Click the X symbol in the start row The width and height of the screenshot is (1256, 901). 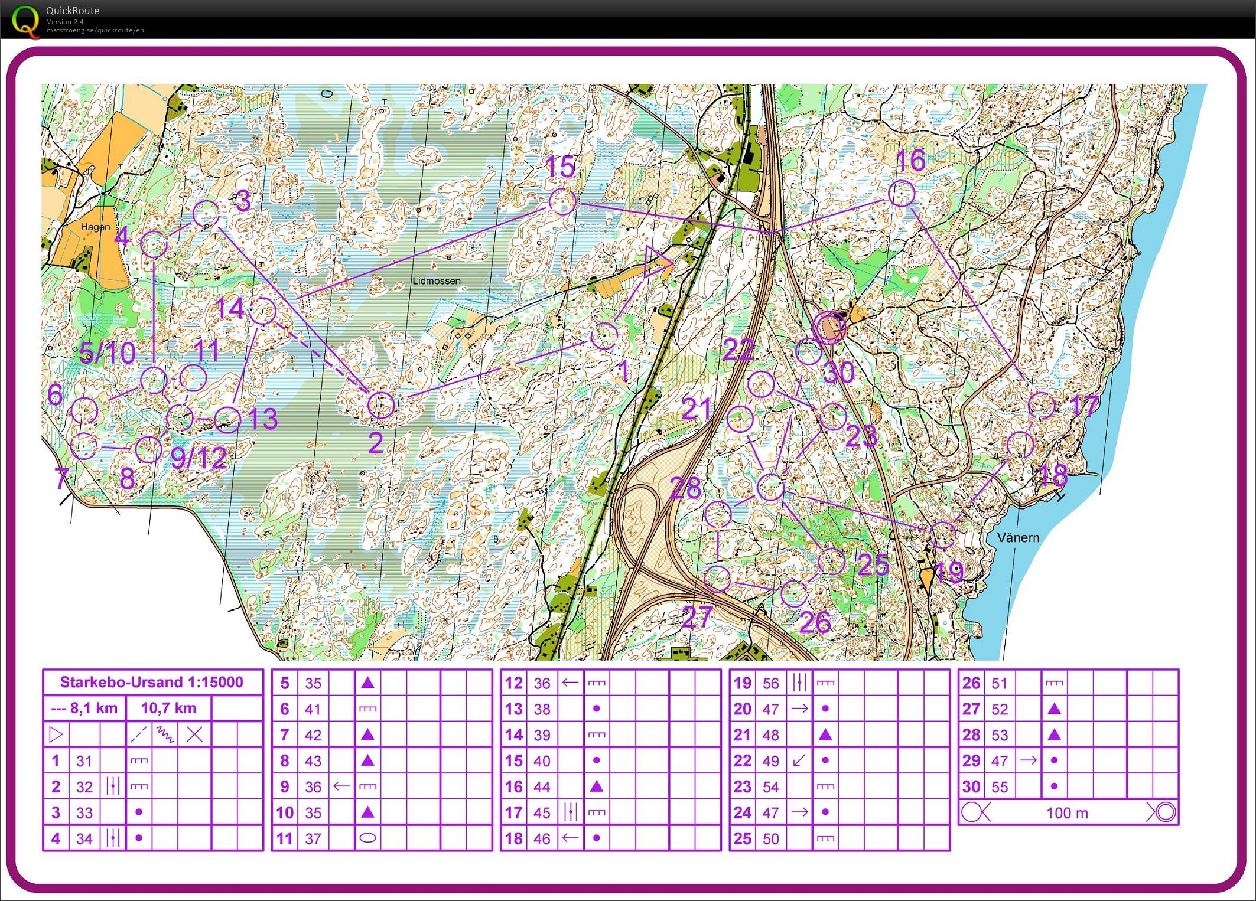tap(194, 734)
